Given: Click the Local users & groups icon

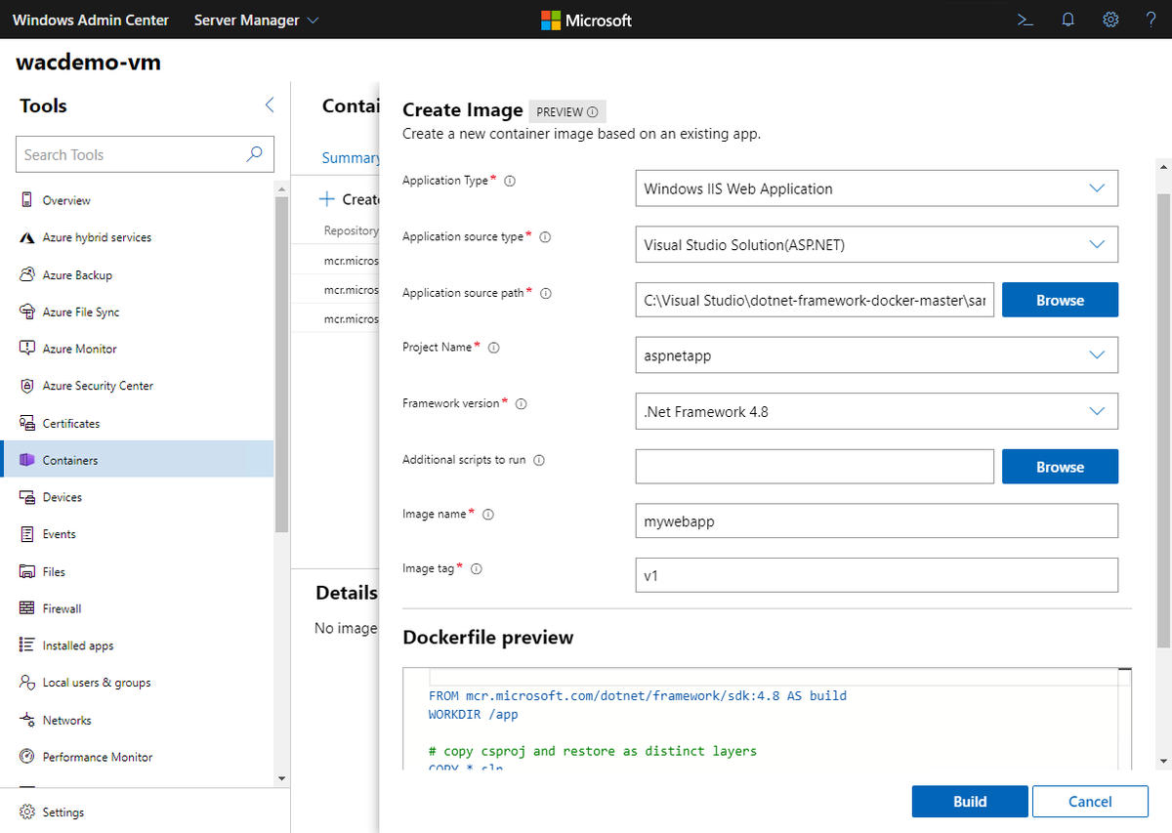Looking at the screenshot, I should pyautogui.click(x=26, y=683).
